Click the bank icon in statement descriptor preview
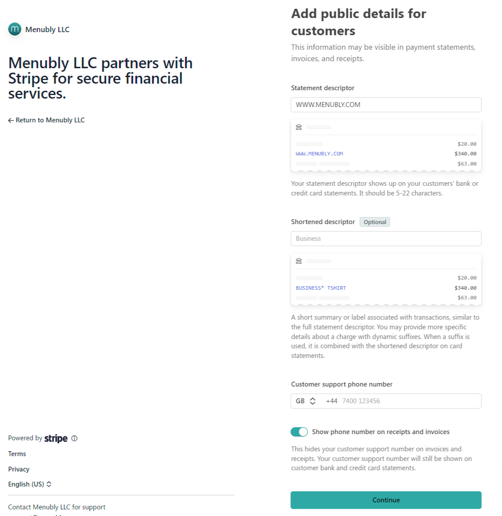The height and width of the screenshot is (516, 502). (299, 127)
